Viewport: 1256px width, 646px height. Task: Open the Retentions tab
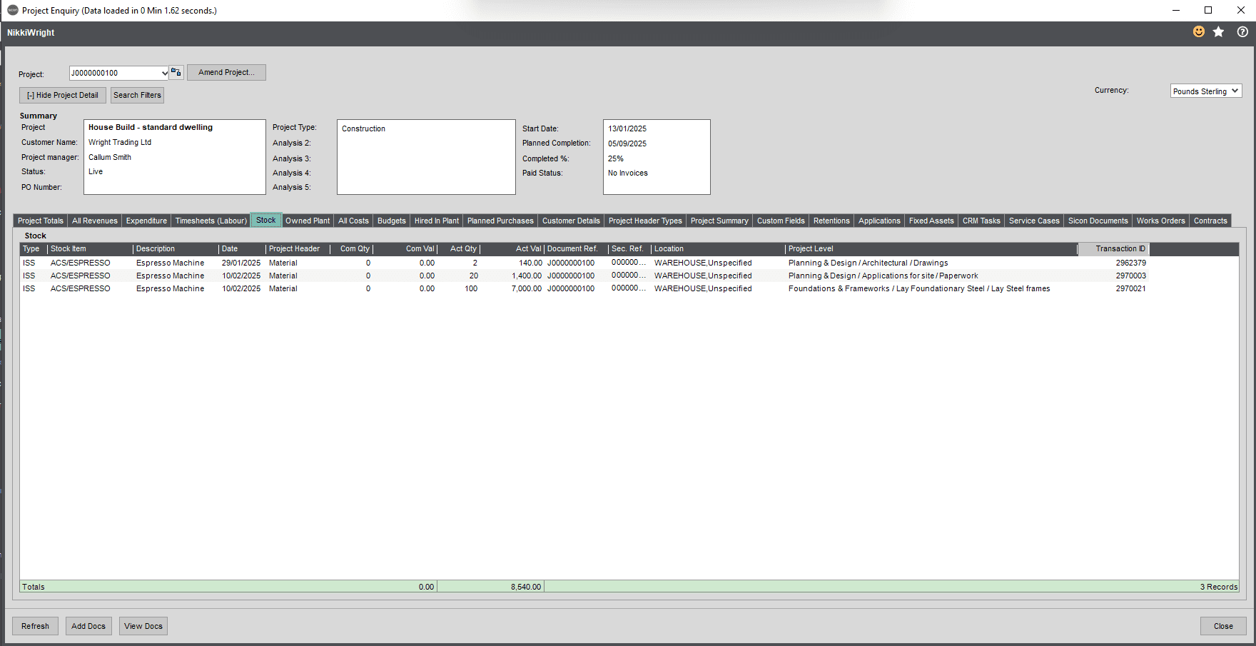831,221
